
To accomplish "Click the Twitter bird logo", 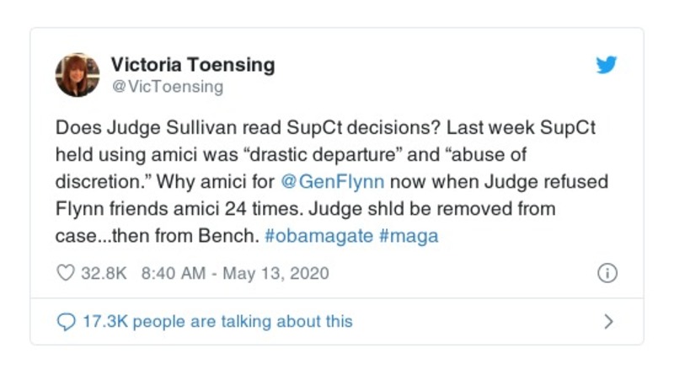I will pyautogui.click(x=607, y=66).
